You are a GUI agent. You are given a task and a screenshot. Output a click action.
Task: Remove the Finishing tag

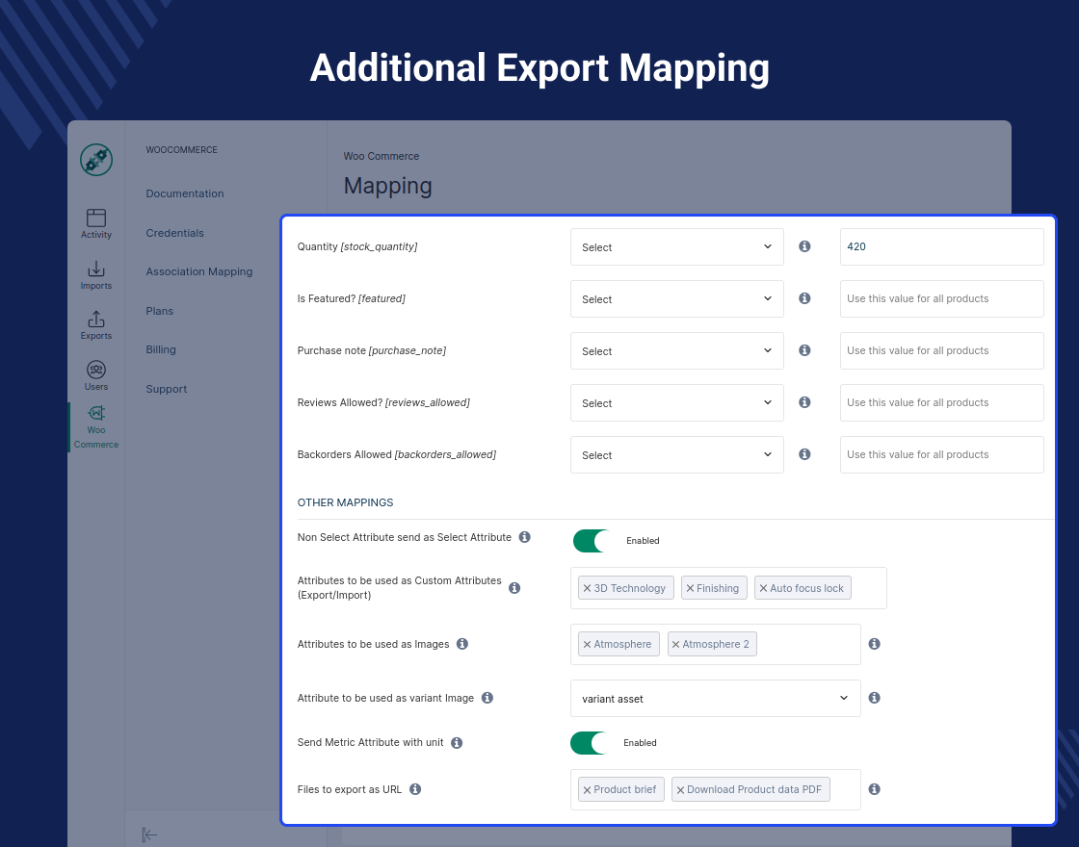690,588
